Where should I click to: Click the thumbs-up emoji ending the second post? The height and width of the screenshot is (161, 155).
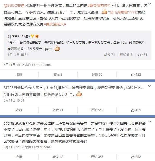pyautogui.click(x=79, y=94)
